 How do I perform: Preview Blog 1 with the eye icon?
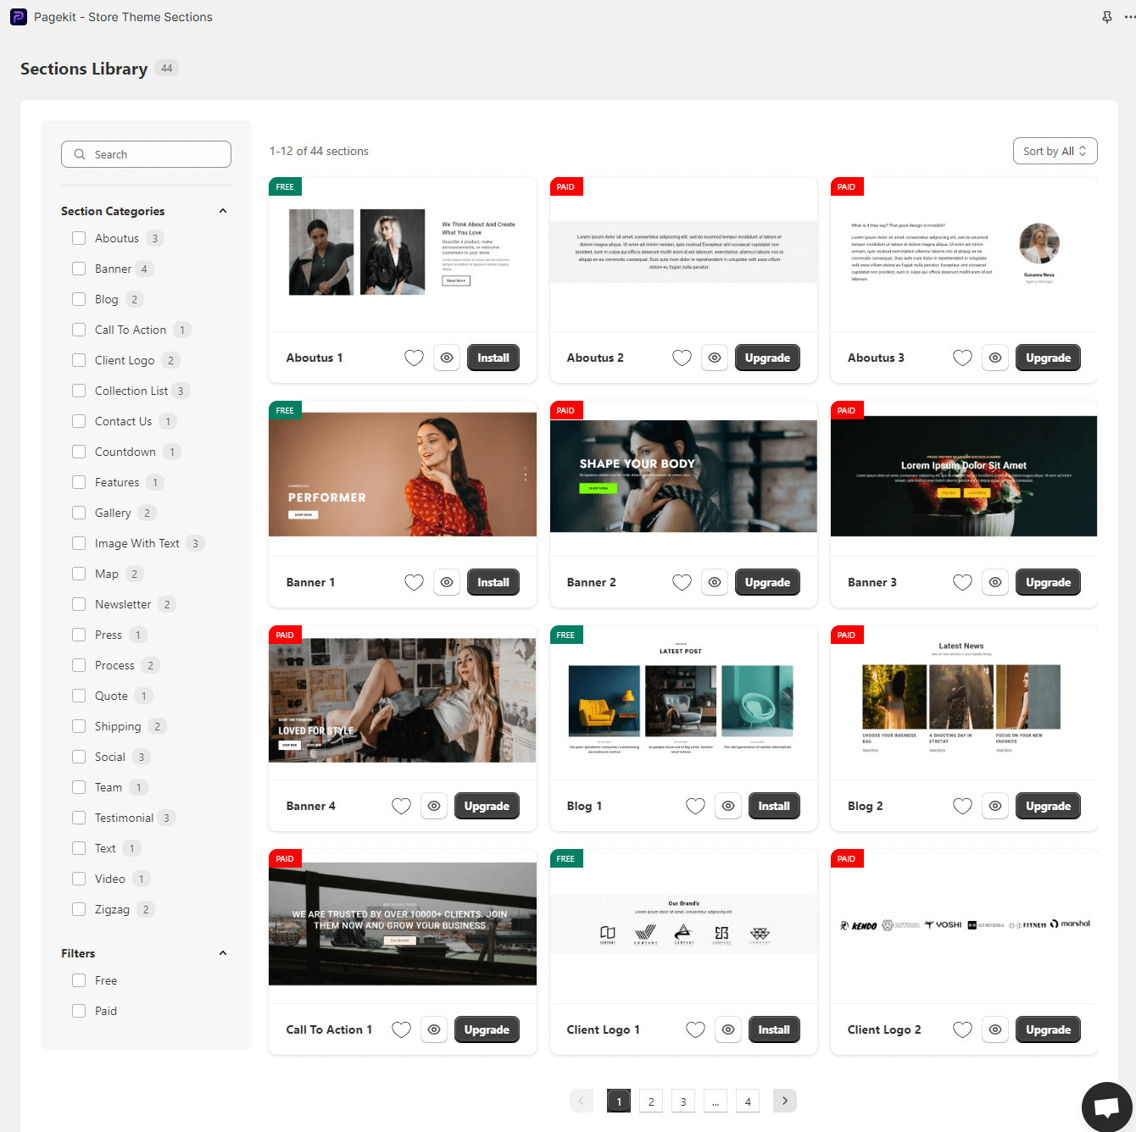[x=728, y=806]
